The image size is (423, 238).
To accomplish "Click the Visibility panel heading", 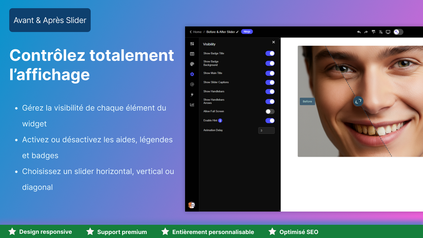I will pos(209,44).
